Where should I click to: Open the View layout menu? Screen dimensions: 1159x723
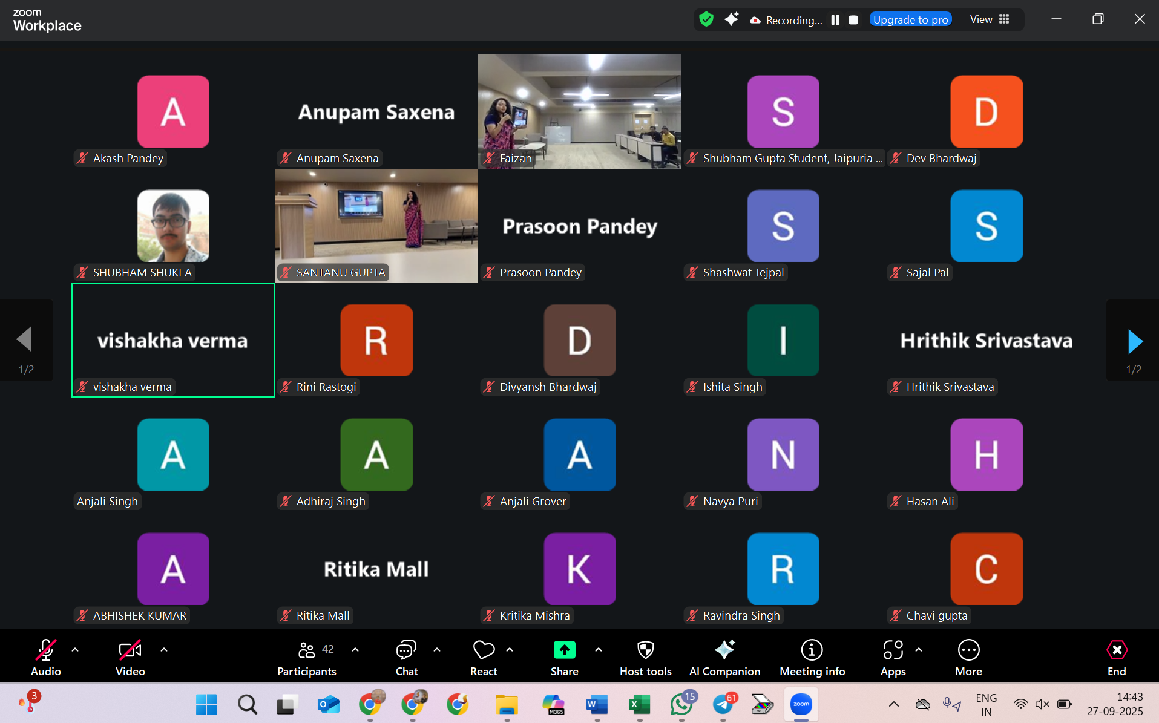coord(990,19)
